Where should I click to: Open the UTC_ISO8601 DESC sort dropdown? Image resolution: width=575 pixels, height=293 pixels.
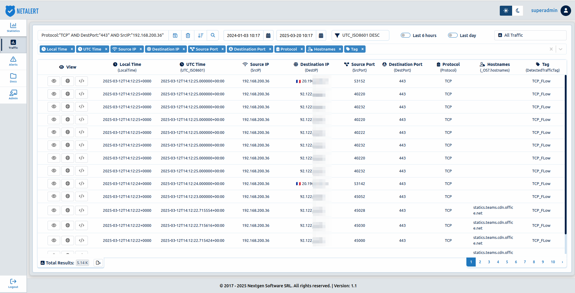(x=360, y=35)
